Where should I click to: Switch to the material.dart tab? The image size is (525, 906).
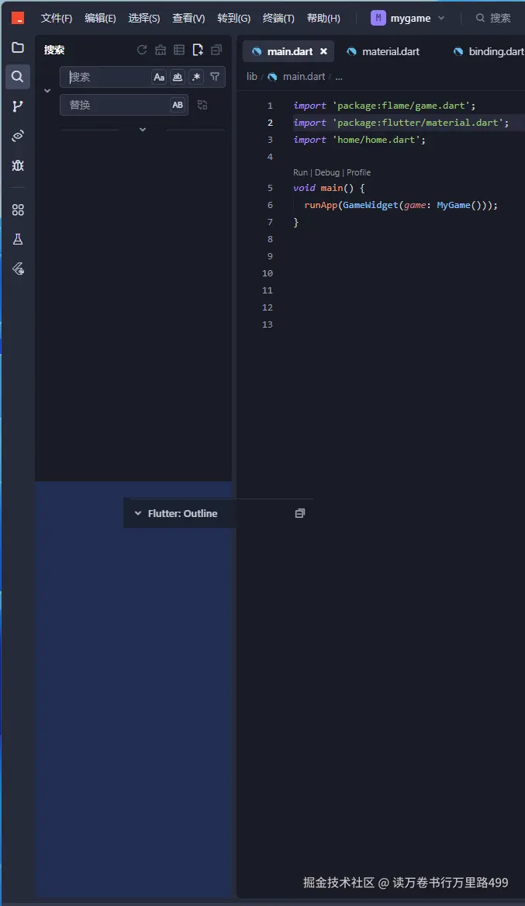pos(390,51)
